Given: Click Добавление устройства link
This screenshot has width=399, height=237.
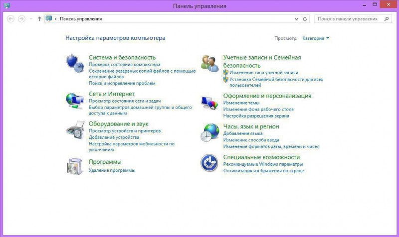Looking at the screenshot, I should click(x=114, y=137).
